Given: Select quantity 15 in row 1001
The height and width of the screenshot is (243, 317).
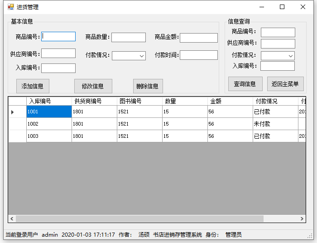Looking at the screenshot, I should [x=185, y=112].
